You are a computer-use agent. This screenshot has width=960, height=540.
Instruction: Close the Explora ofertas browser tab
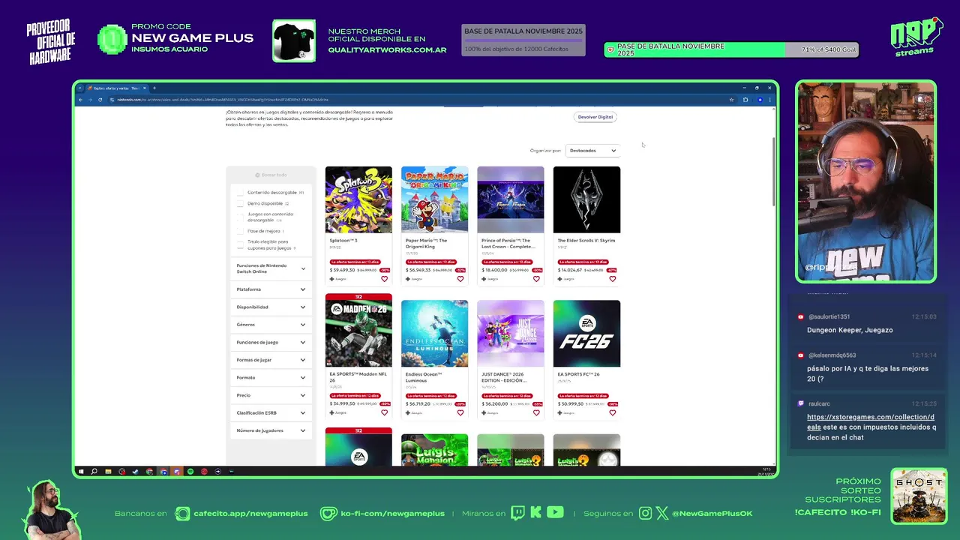pos(145,88)
